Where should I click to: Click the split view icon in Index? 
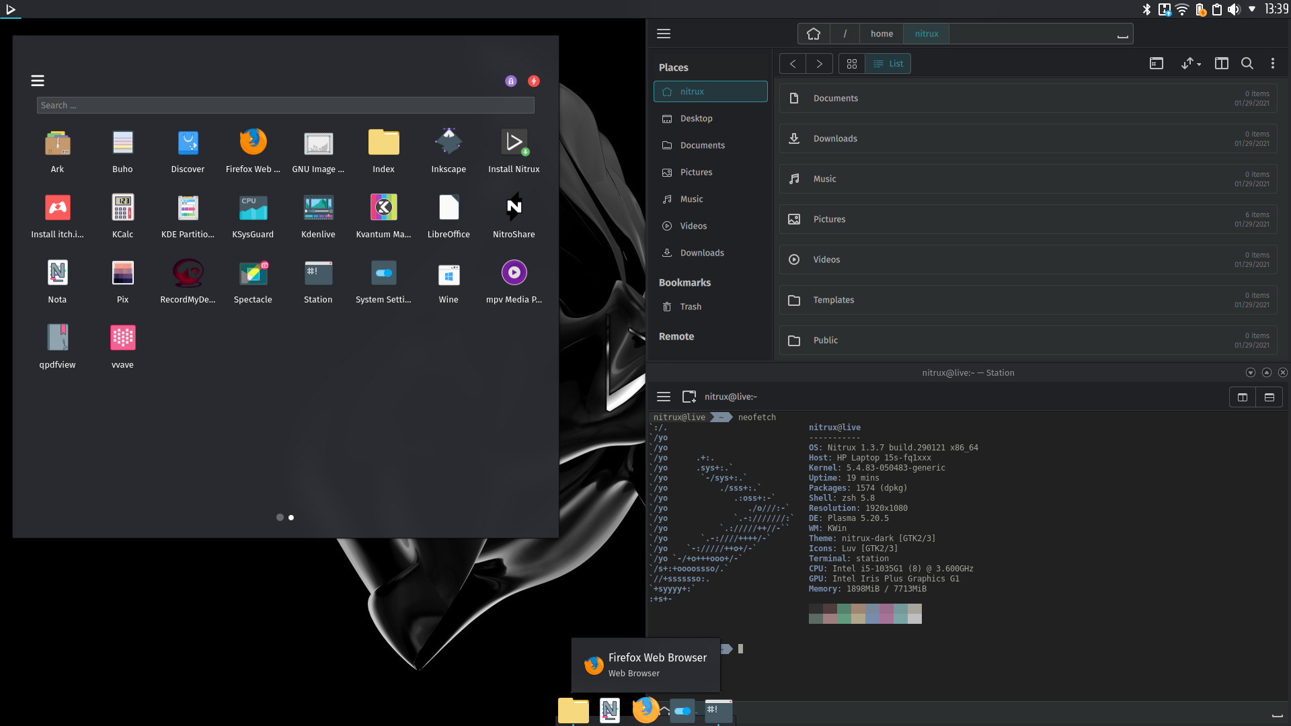1222,63
